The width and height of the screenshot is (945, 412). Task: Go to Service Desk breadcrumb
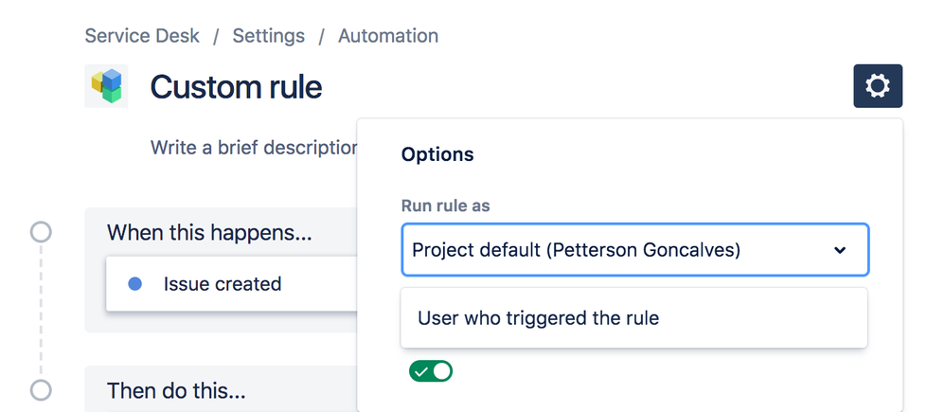[142, 36]
